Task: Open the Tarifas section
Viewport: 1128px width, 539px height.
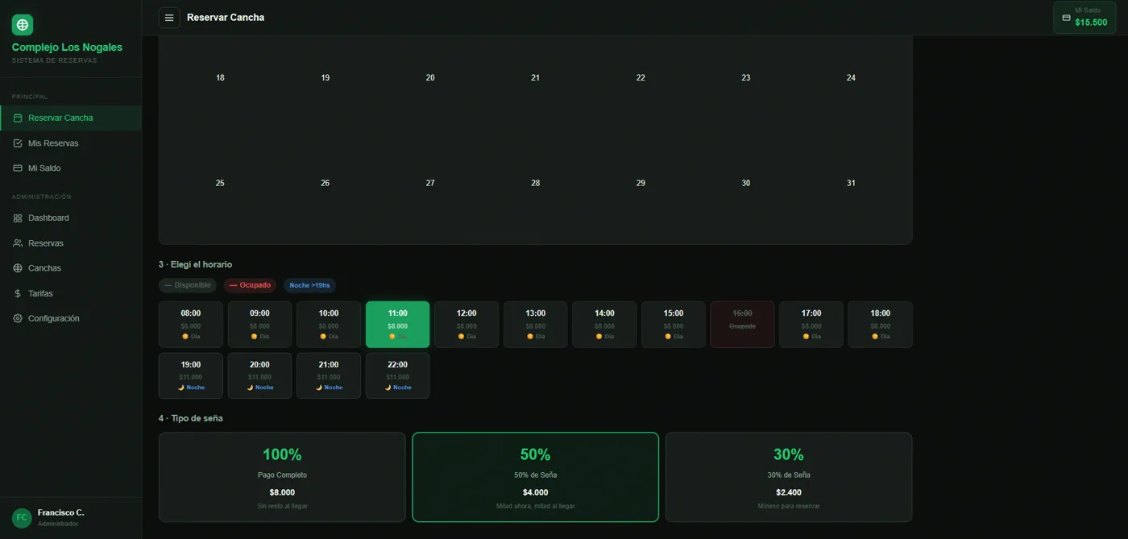Action: click(71, 294)
